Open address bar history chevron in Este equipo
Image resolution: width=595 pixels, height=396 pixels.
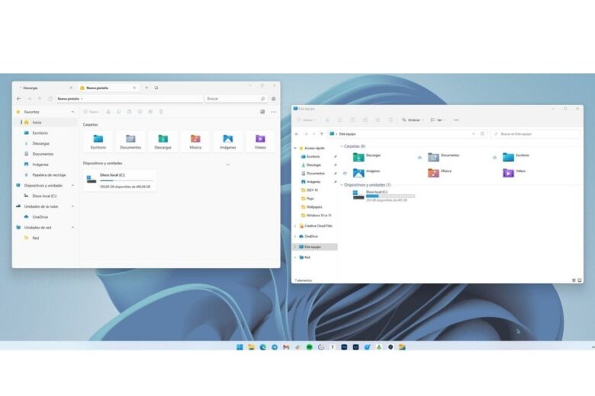click(x=473, y=134)
